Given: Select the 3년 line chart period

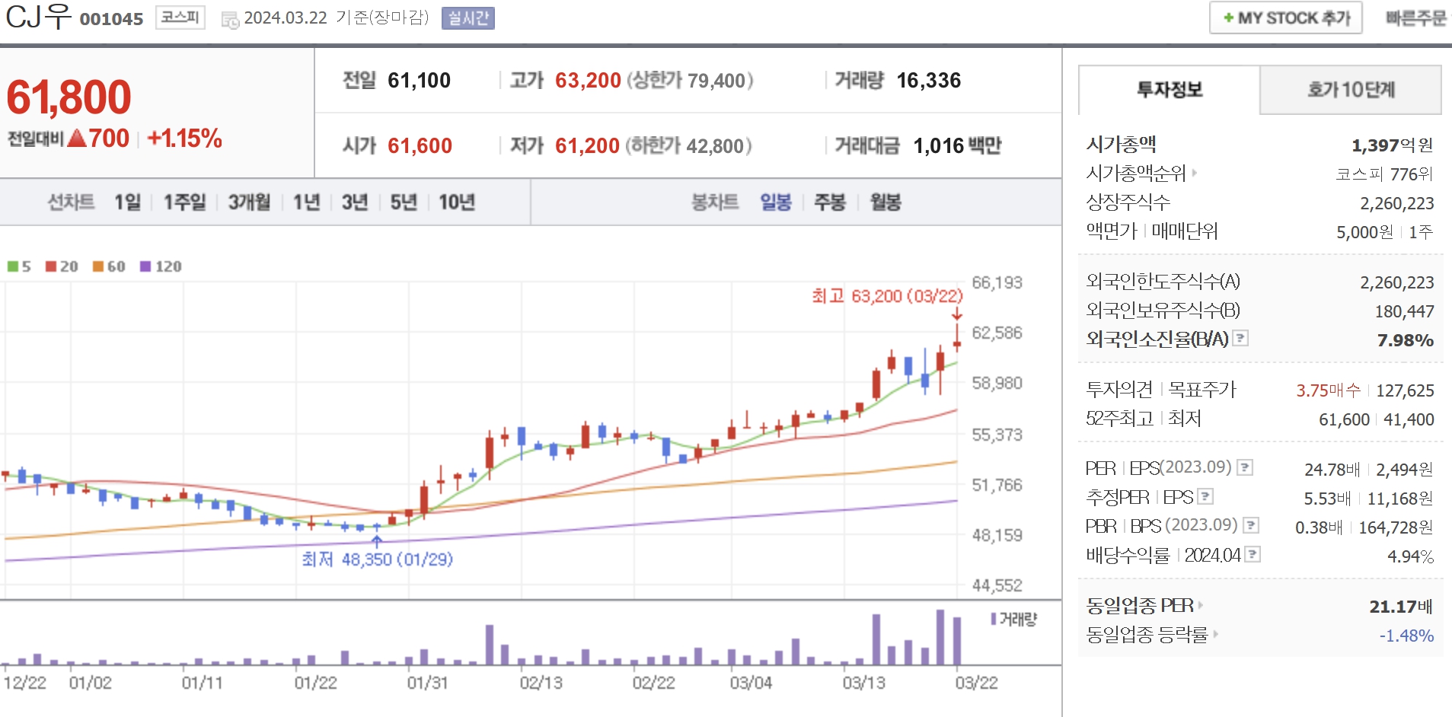Looking at the screenshot, I should (x=355, y=202).
